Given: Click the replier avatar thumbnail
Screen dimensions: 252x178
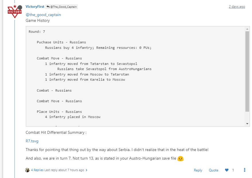Looking at the screenshot, I should [x=28, y=170].
